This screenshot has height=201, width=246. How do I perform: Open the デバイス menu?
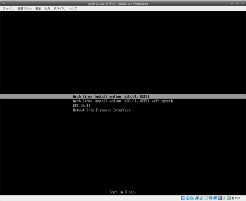[x=59, y=9]
